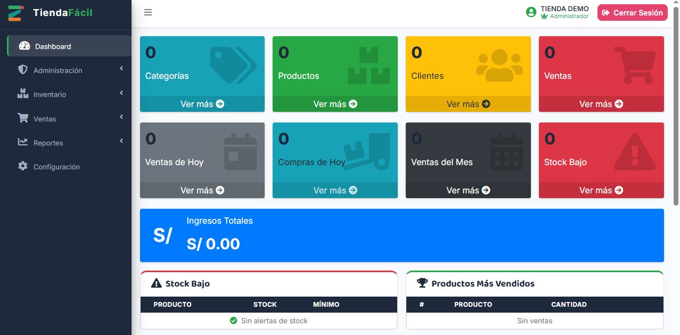680x335 pixels.
Task: Click the shopping cart icon in the Ventas card
Action: pos(634,65)
